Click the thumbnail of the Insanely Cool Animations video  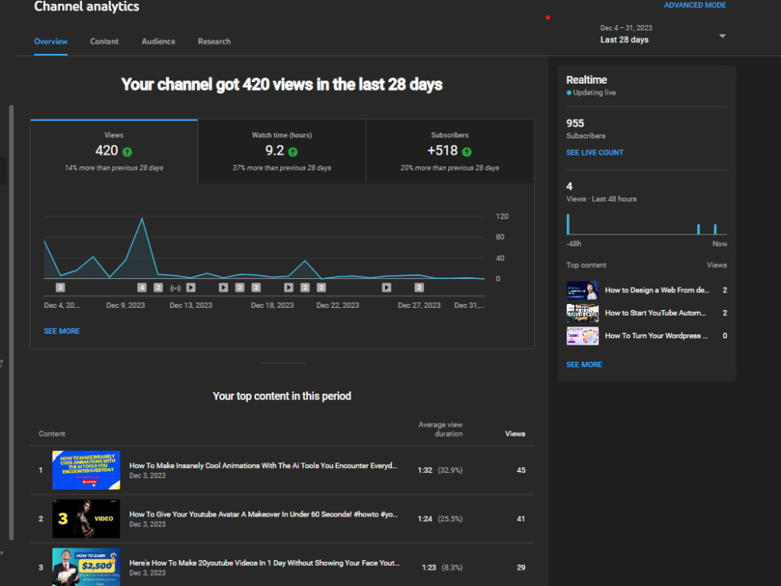[x=86, y=470]
